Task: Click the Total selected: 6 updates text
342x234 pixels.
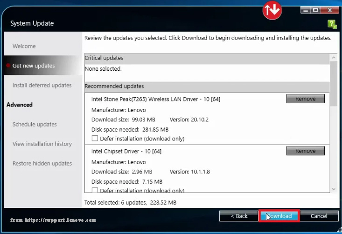Action: coord(130,202)
